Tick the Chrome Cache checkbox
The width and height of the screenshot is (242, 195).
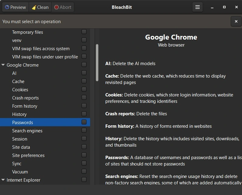point(84,81)
